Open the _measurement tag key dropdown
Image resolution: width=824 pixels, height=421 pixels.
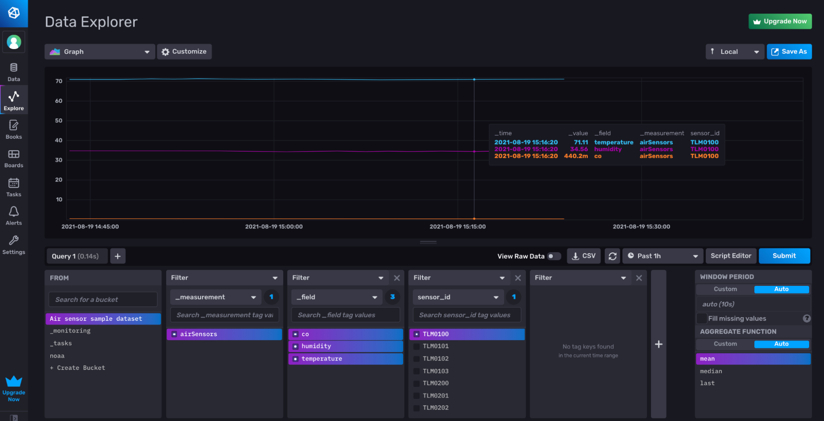point(216,297)
